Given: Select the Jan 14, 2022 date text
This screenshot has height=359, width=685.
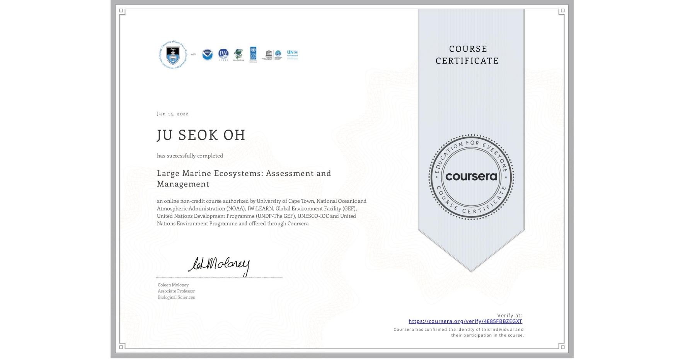Looking at the screenshot, I should pos(172,113).
